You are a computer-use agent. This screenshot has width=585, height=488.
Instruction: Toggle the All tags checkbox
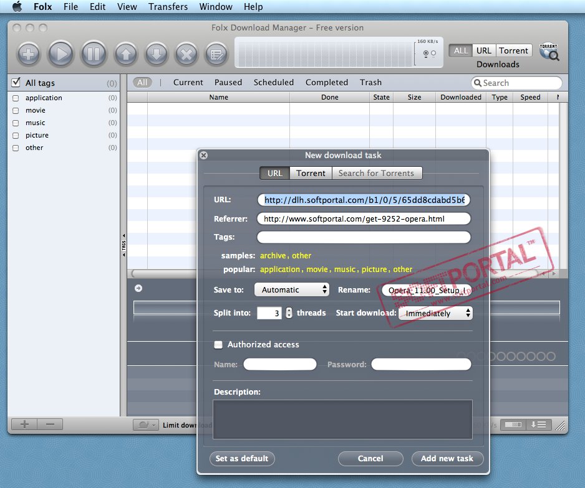16,82
